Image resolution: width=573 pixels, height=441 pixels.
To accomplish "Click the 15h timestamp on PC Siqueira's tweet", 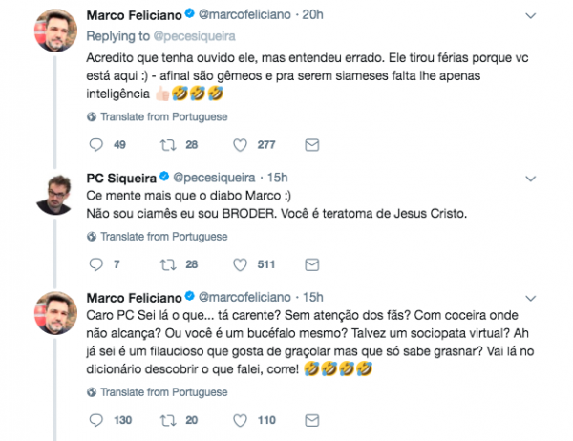I will tap(276, 178).
